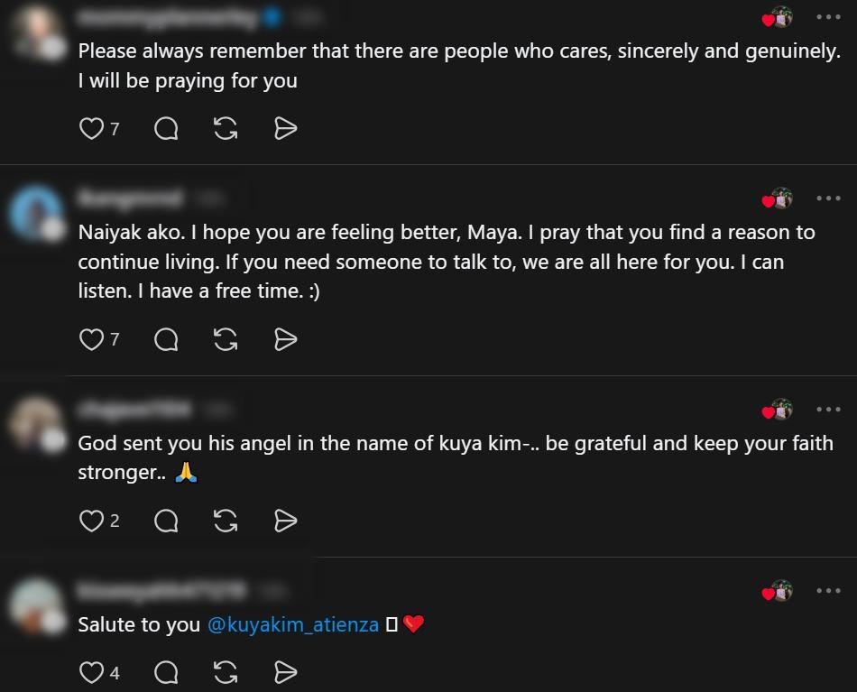This screenshot has width=857, height=692.
Task: Share the 'praying for you' comment
Action: tap(285, 129)
